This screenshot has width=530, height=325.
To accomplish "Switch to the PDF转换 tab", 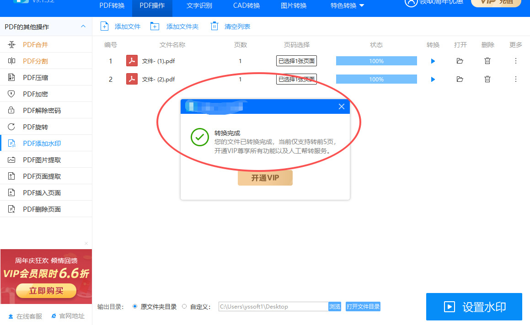I will (x=112, y=5).
